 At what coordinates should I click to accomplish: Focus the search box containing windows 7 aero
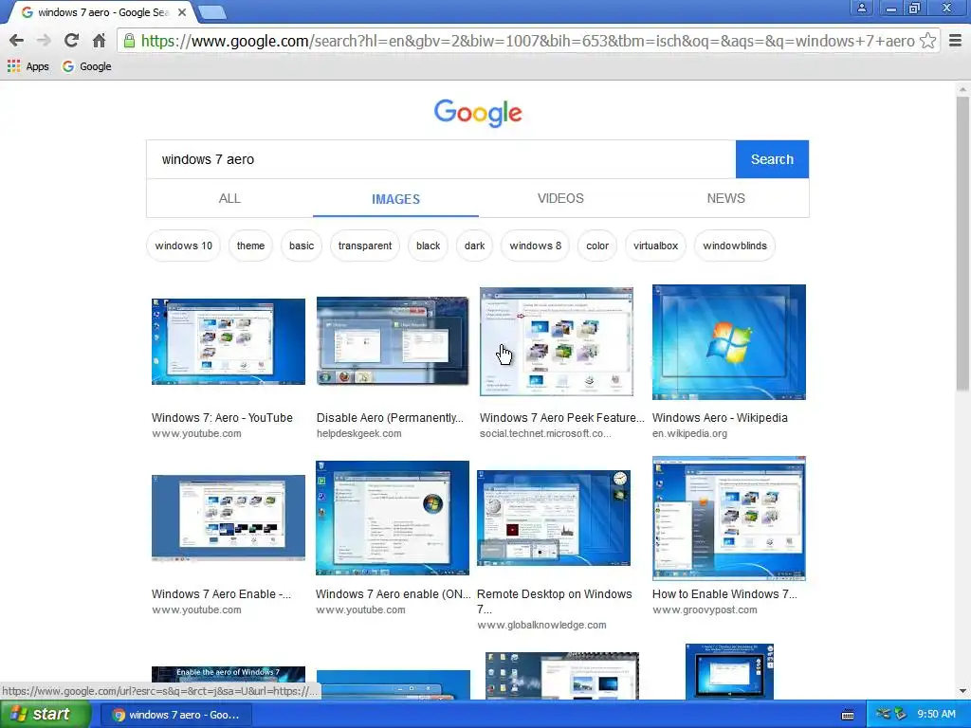[441, 159]
